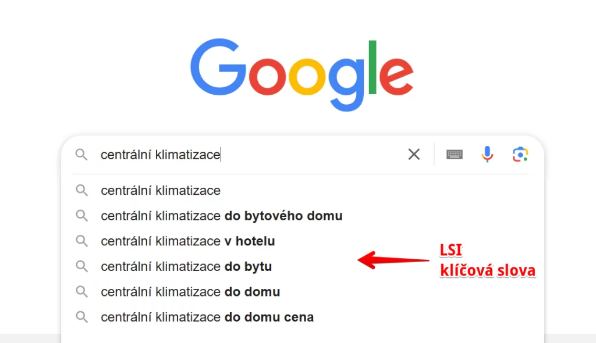
Task: Click the magnifier beside 'centrální klimatizace do domu'
Action: point(81,291)
